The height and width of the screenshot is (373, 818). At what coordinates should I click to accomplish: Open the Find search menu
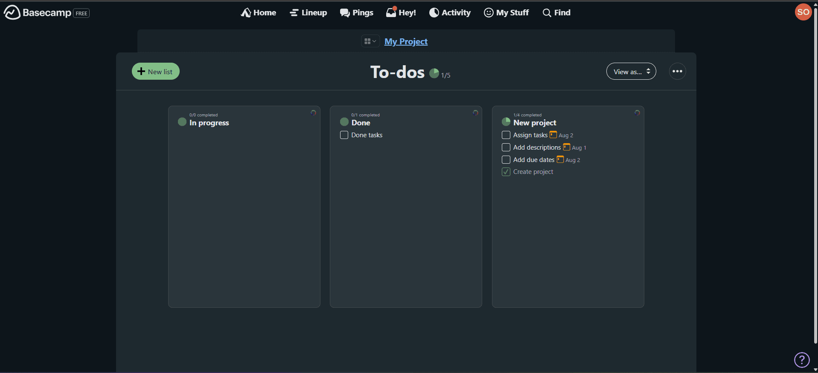tap(556, 13)
